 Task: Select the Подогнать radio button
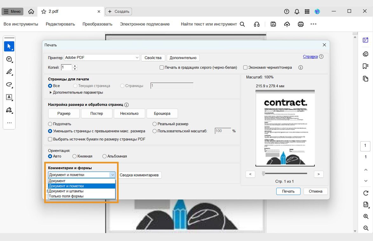(50, 124)
